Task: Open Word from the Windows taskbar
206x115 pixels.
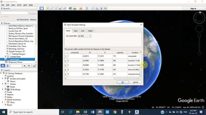Action: click(93, 112)
